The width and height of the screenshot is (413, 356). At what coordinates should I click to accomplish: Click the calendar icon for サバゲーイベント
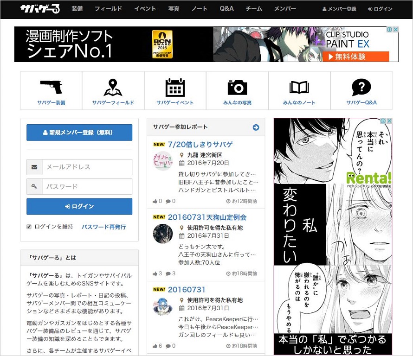point(175,87)
